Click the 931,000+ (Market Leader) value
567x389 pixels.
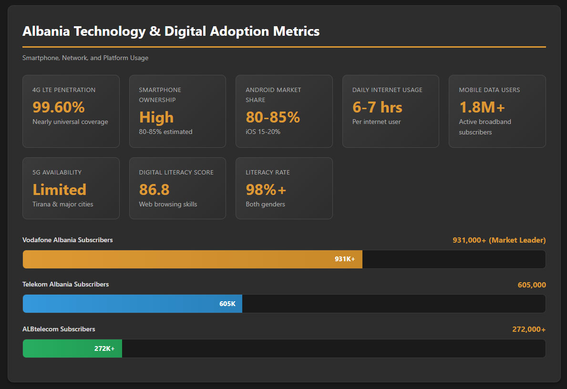coord(499,240)
